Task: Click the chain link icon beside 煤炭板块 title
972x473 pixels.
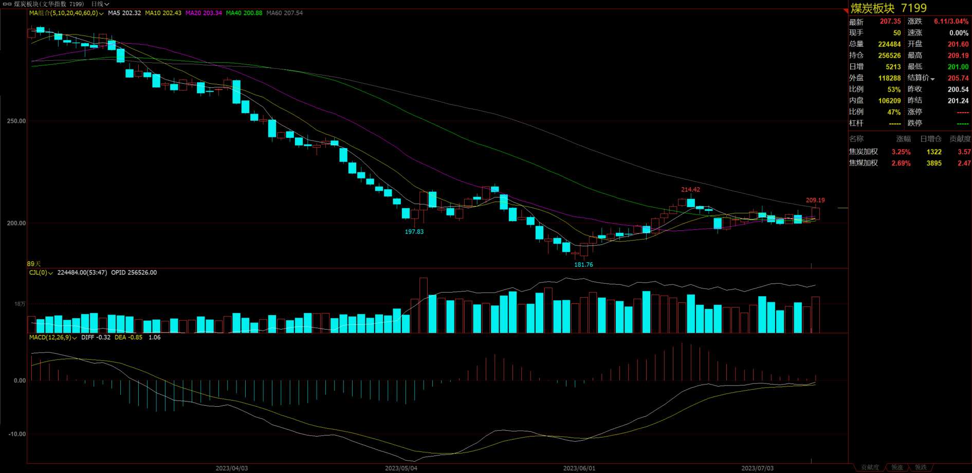Action: [7, 4]
